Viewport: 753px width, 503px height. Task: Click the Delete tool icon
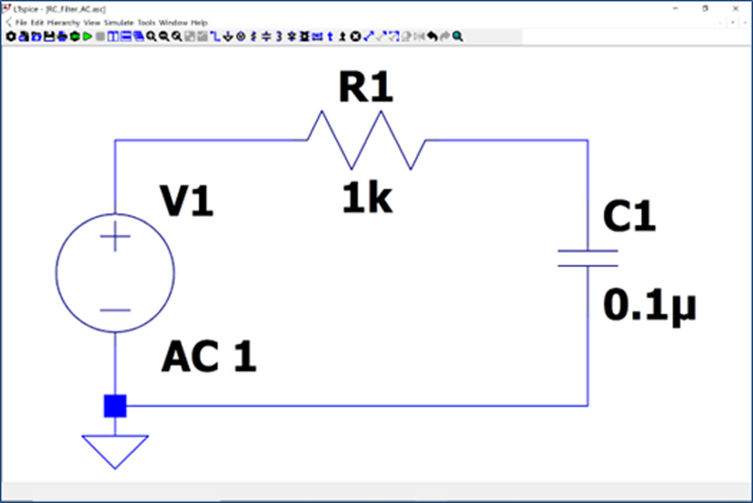355,36
